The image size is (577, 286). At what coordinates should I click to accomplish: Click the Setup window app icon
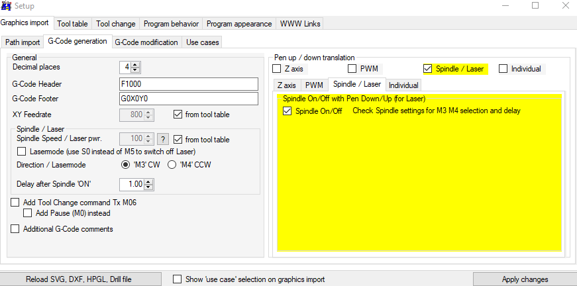point(6,6)
